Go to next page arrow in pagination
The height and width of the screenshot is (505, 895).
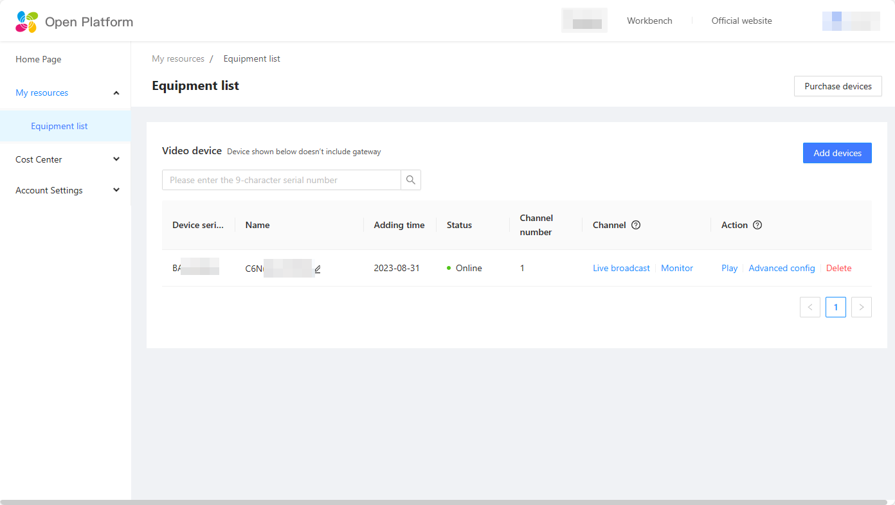tap(862, 307)
